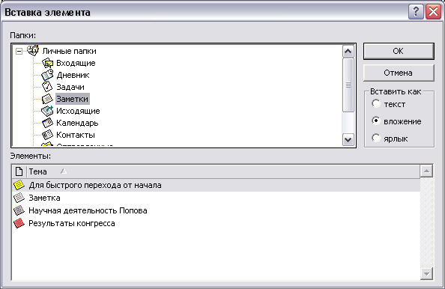The width and height of the screenshot is (445, 289).
Task: Select item Результаты конгресса
Action: (x=216, y=223)
